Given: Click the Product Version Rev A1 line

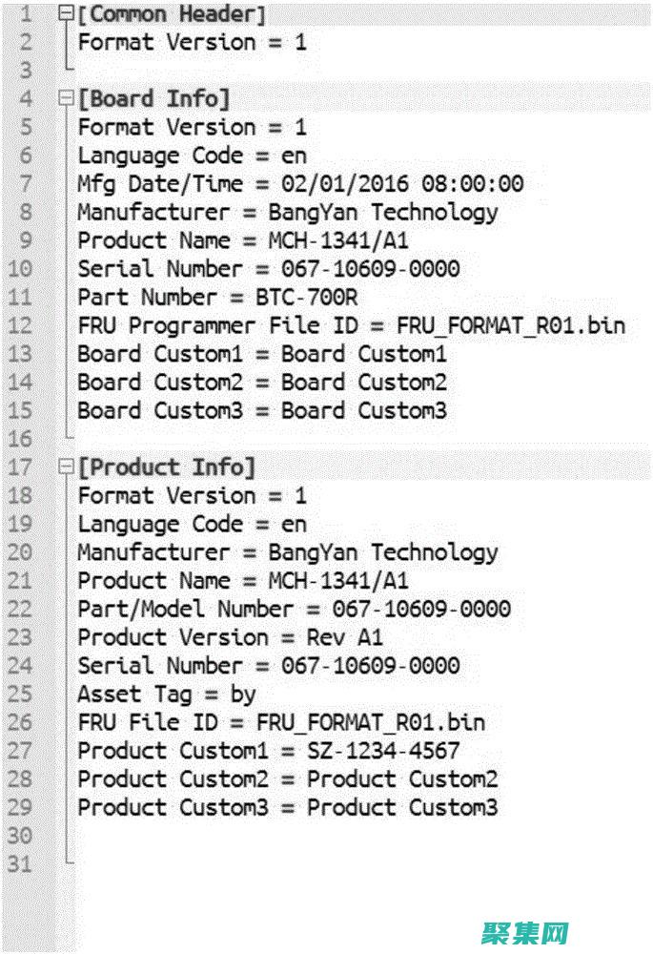Looking at the screenshot, I should pyautogui.click(x=230, y=637).
